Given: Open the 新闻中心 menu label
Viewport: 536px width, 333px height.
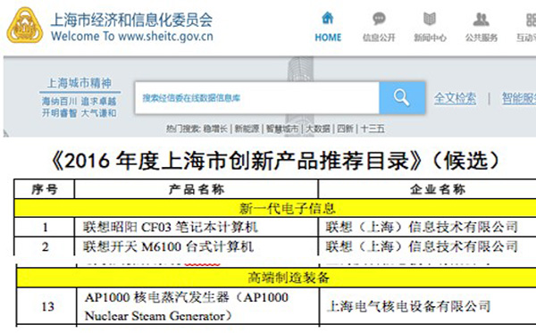Looking at the screenshot, I should click(x=430, y=37).
